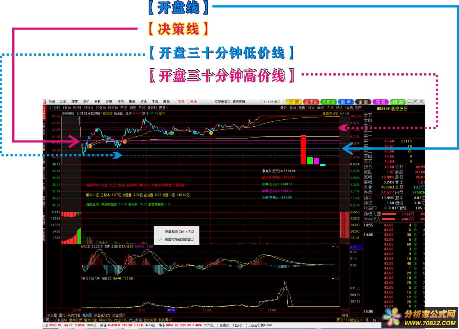Image resolution: width=459 pixels, height=329 pixels.
Task: Select the 资金博弈 bottom tab
Action: click(x=119, y=315)
